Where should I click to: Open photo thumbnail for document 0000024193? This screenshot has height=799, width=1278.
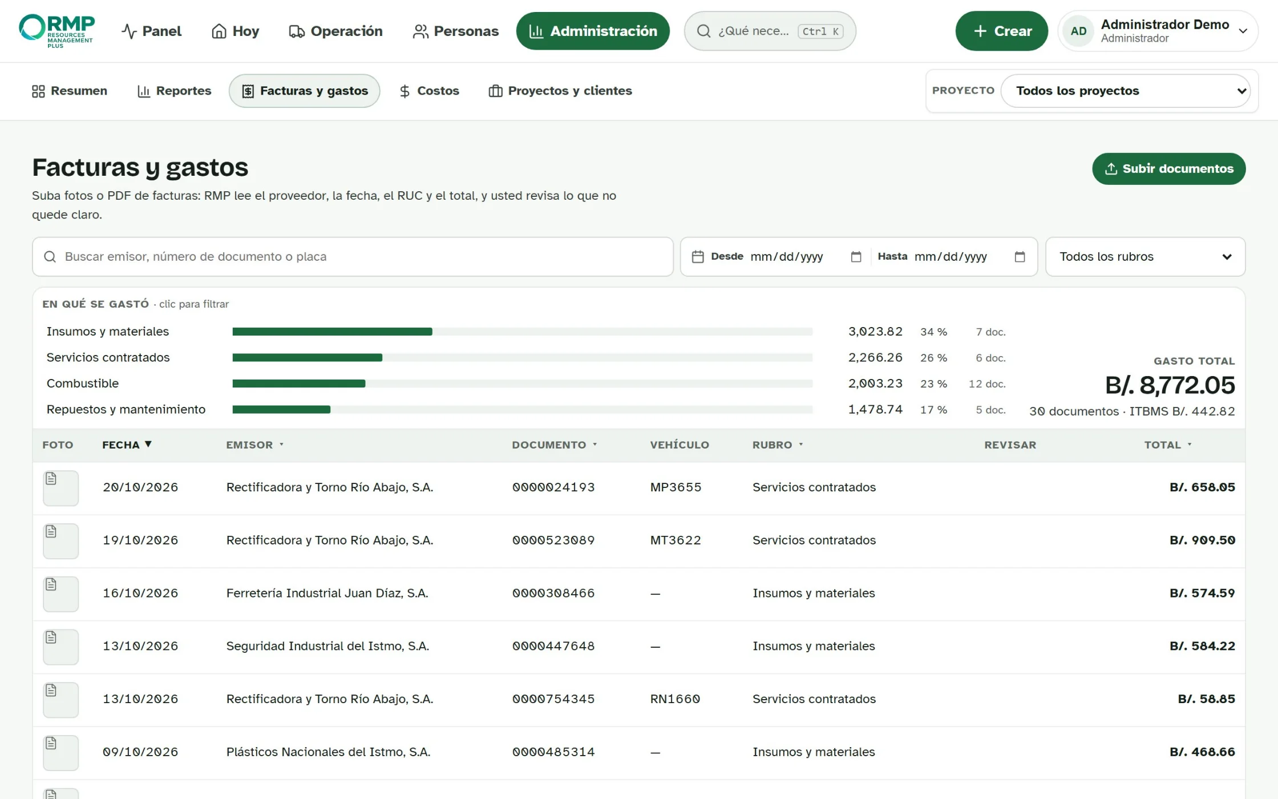tap(60, 488)
